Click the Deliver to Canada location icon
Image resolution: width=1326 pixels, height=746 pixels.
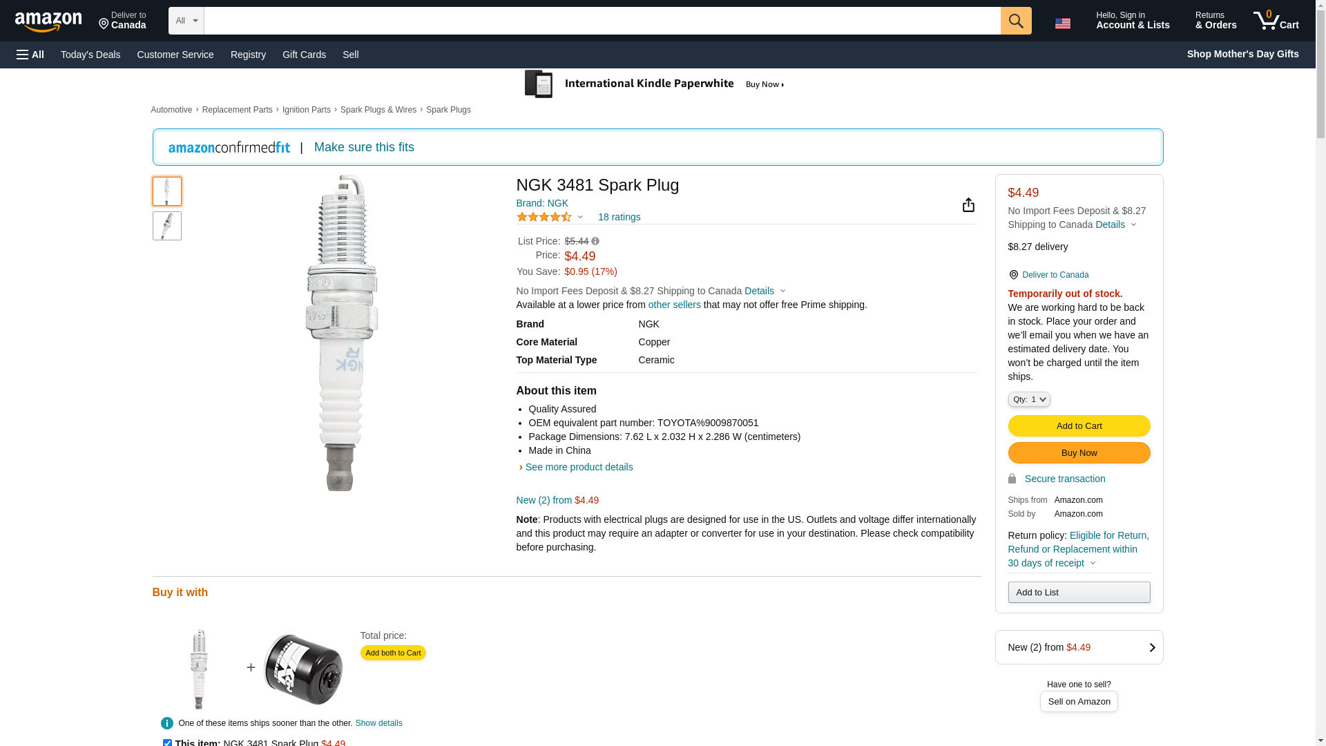tap(1013, 275)
